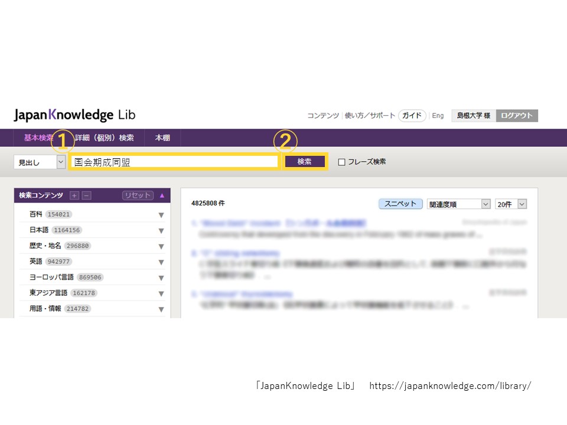Expand the 東アジア言語 category arrow
This screenshot has height=425, width=567.
click(161, 293)
